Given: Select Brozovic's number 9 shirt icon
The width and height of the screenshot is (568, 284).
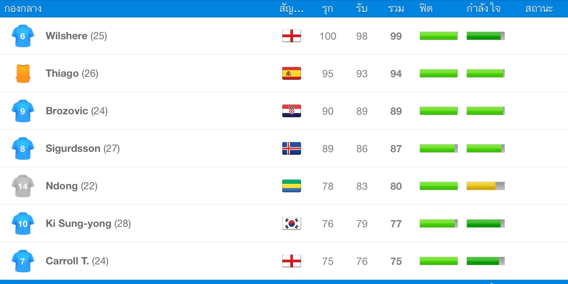Looking at the screenshot, I should coord(23,111).
